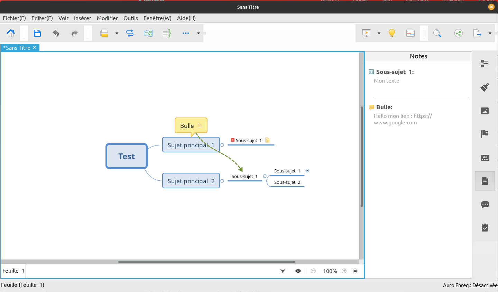498x292 pixels.
Task: Open the filter funnel in sheet bar
Action: pos(283,271)
